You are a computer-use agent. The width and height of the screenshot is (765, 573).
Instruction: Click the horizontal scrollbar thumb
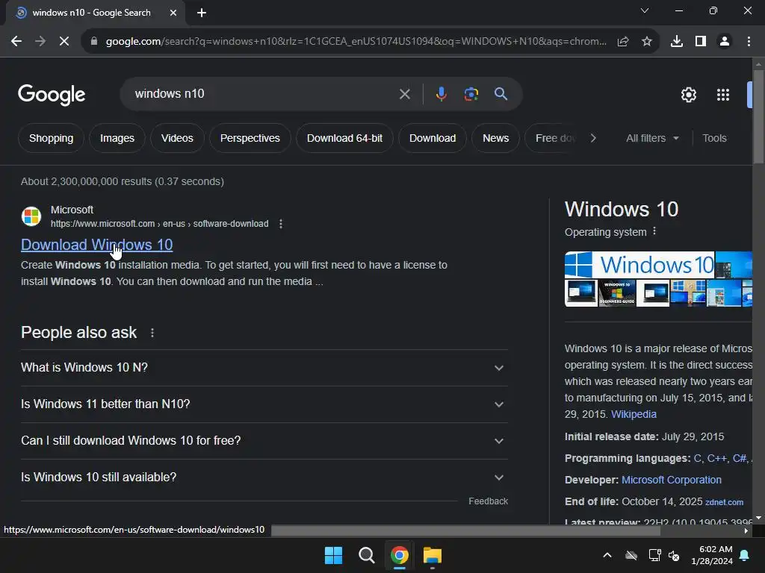point(466,530)
